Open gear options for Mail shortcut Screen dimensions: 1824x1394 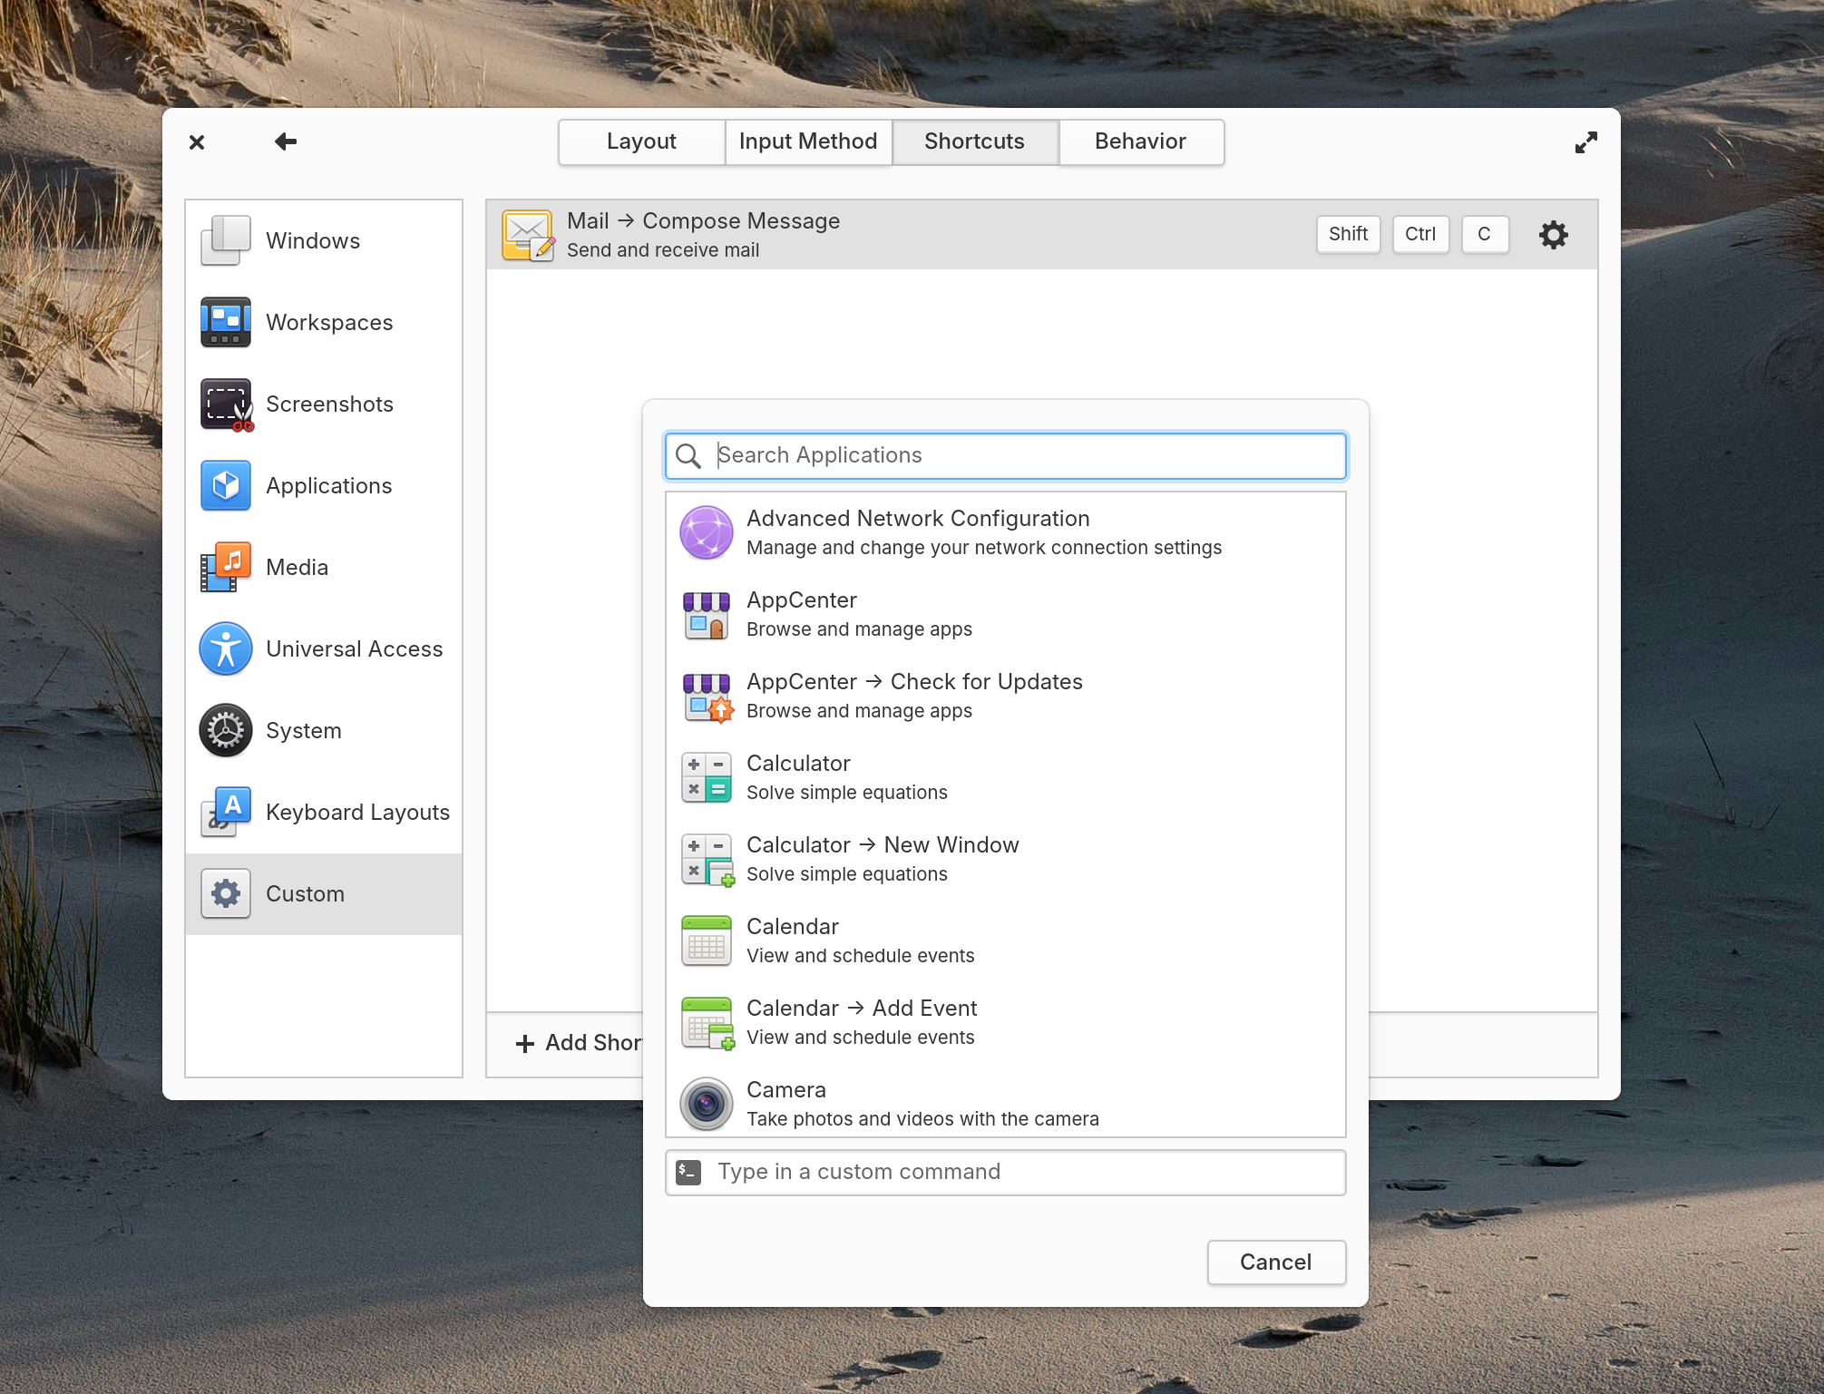pyautogui.click(x=1553, y=235)
